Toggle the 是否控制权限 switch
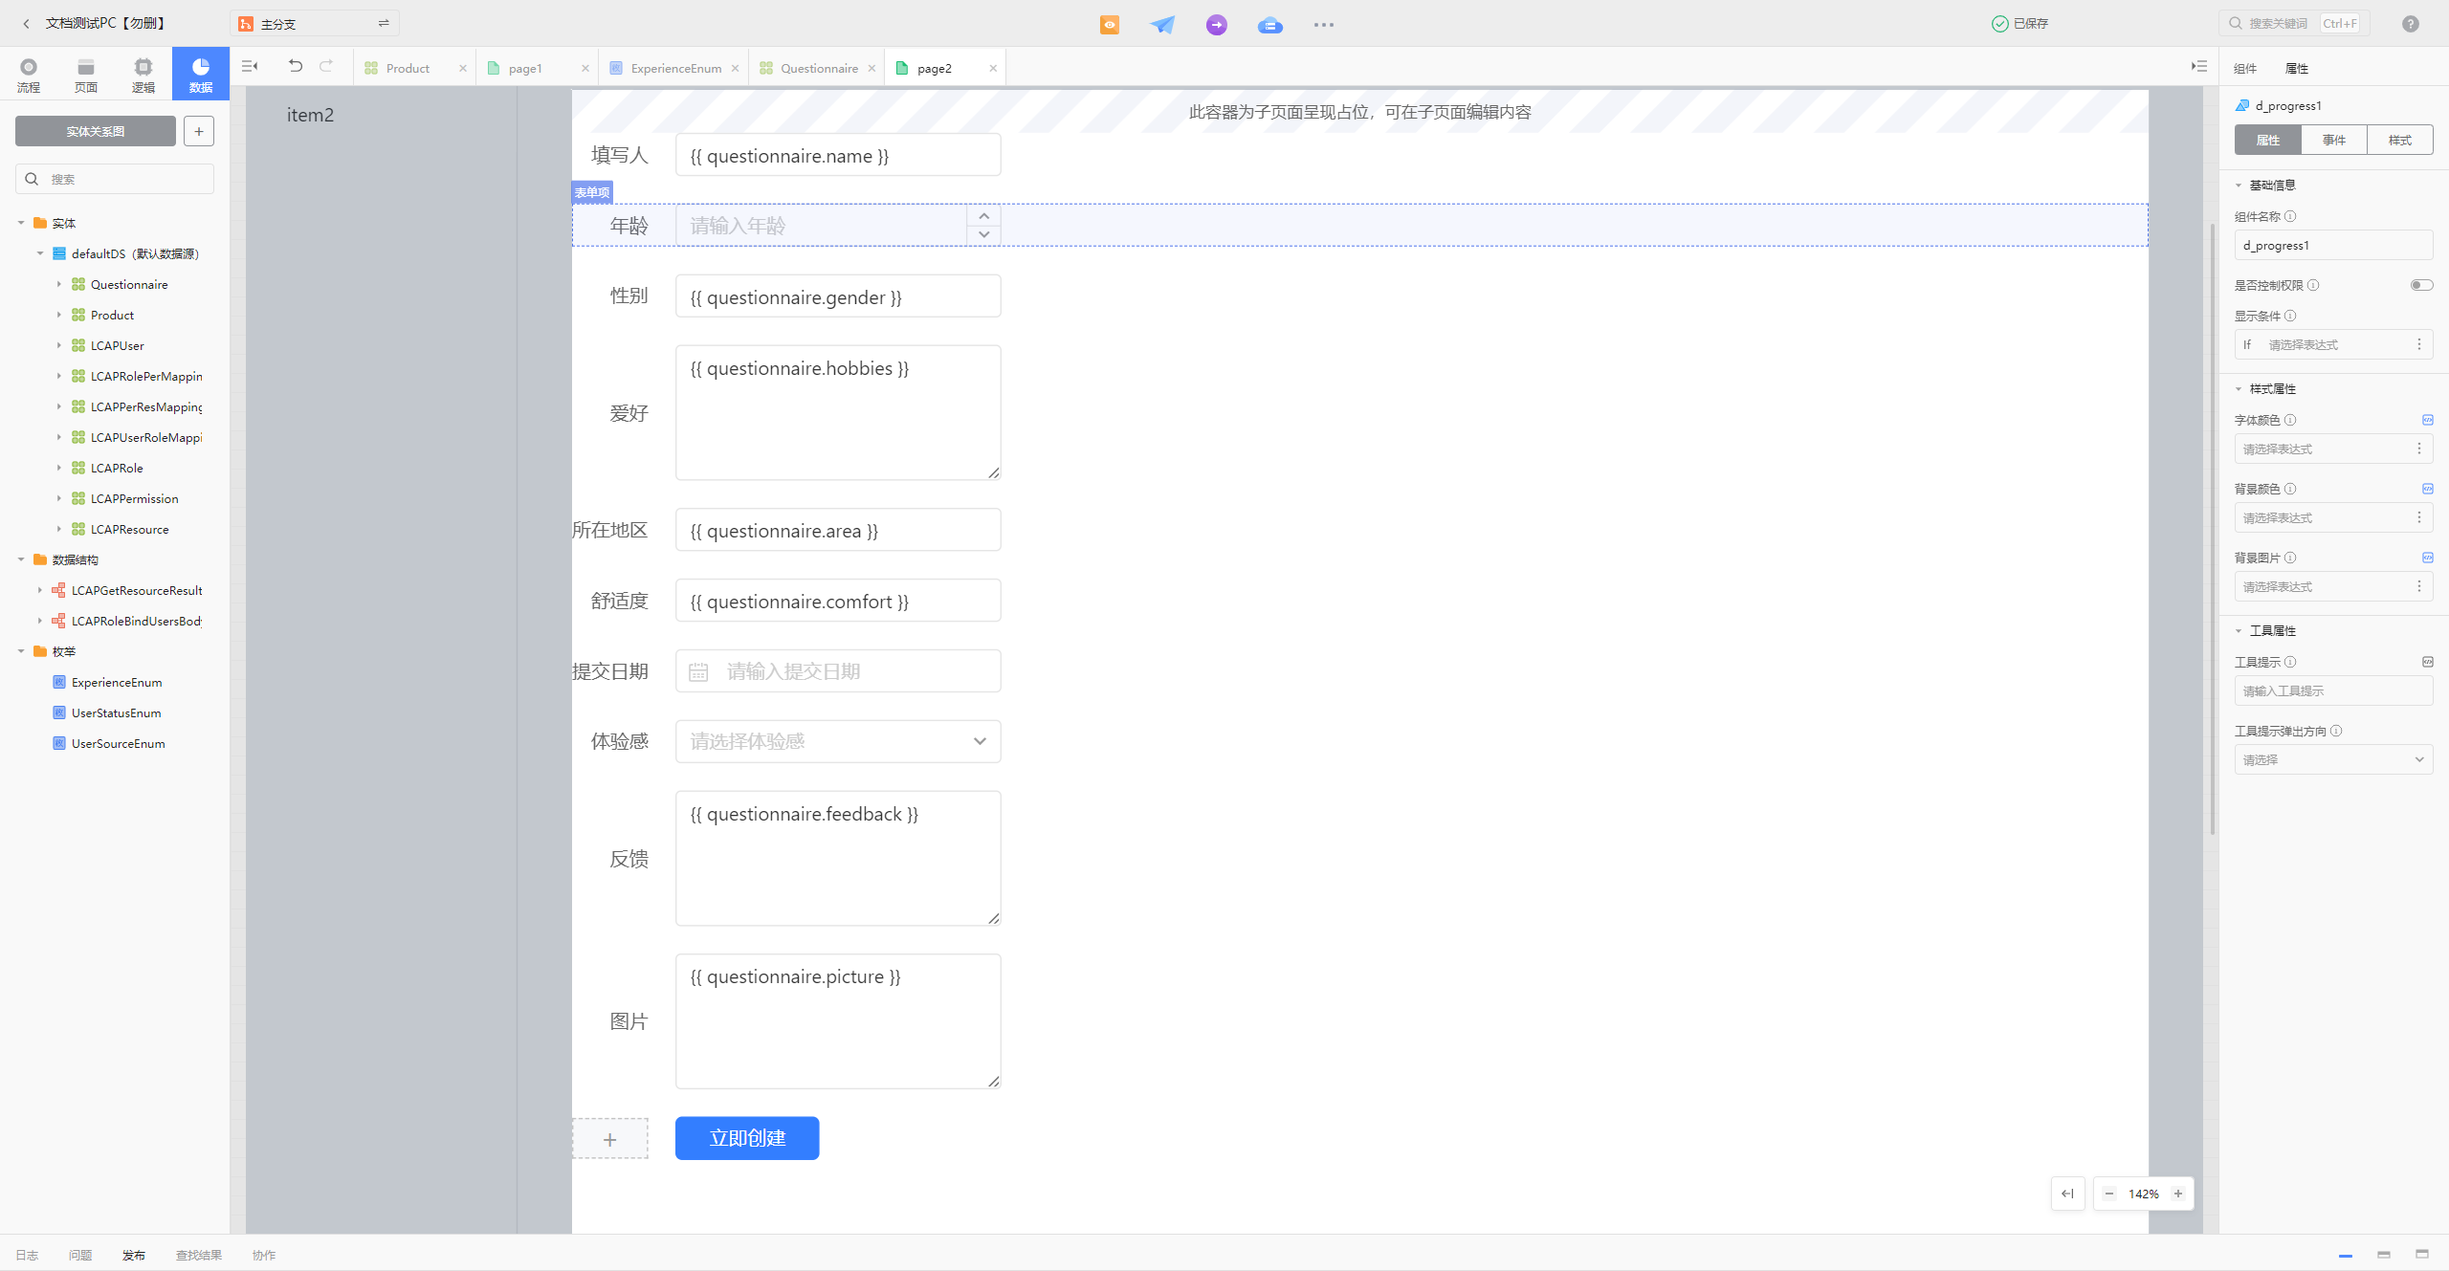Image resolution: width=2449 pixels, height=1271 pixels. pyautogui.click(x=2422, y=285)
